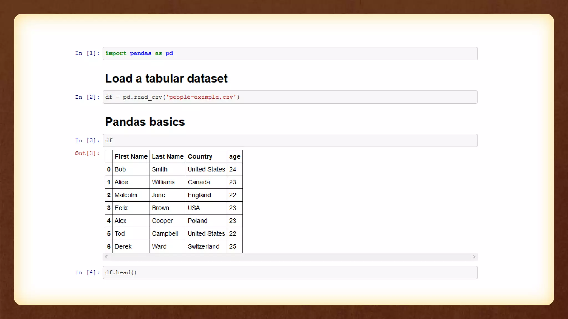
Task: Click the df code cell
Action: 290,141
